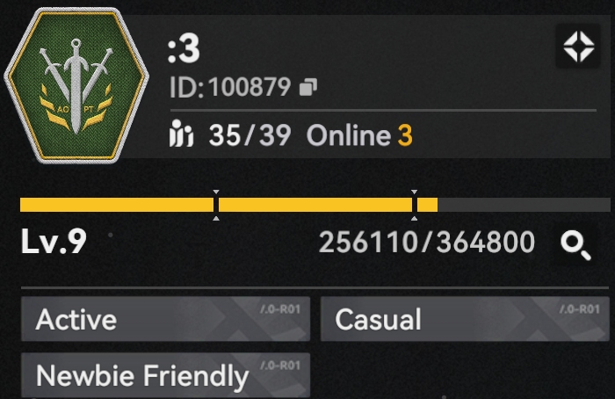This screenshot has width=615, height=399.
Task: Click the four-diamond icon in the top-right corner
Action: point(578,47)
